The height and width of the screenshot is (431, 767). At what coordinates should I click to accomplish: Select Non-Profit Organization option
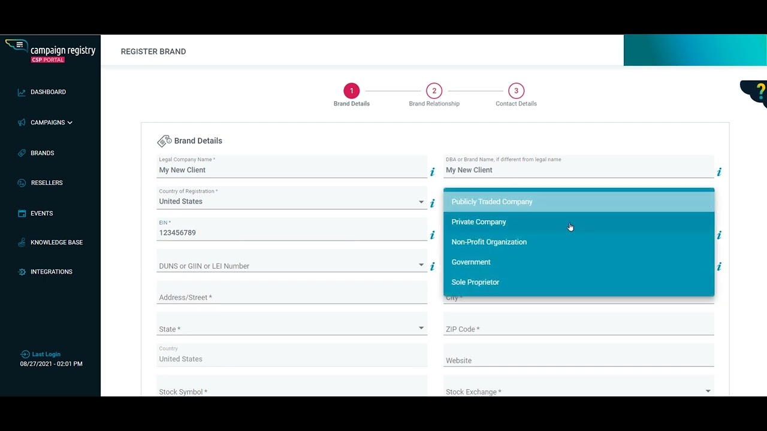[x=579, y=242]
